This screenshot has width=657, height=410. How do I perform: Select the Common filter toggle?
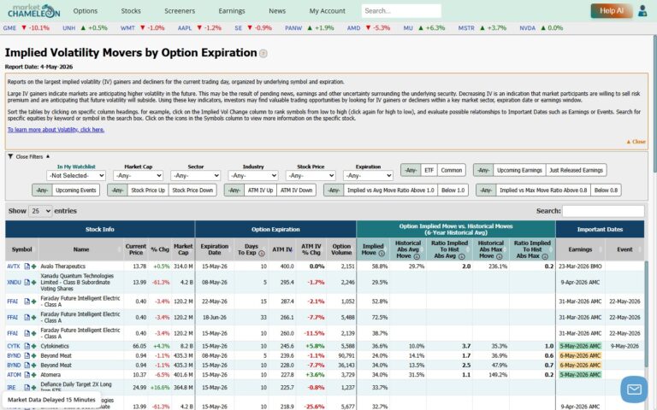tap(452, 170)
